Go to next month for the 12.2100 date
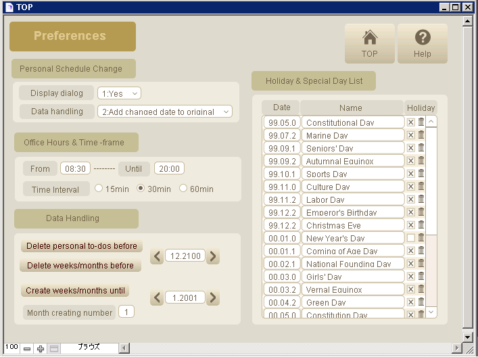Image resolution: width=478 pixels, height=357 pixels. pyautogui.click(x=213, y=256)
